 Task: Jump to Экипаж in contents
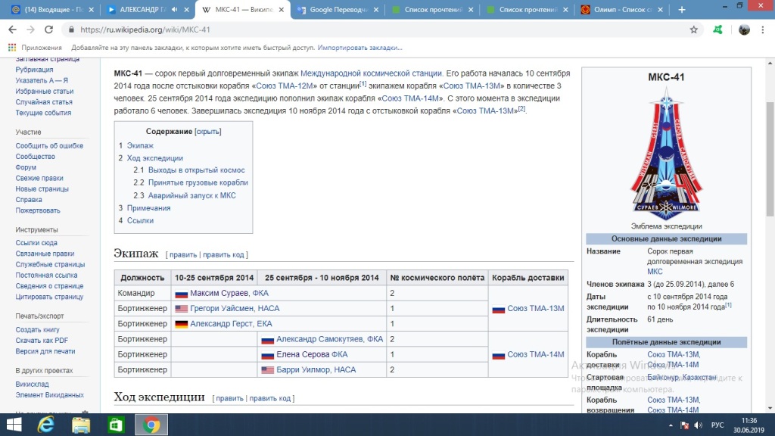pos(140,145)
